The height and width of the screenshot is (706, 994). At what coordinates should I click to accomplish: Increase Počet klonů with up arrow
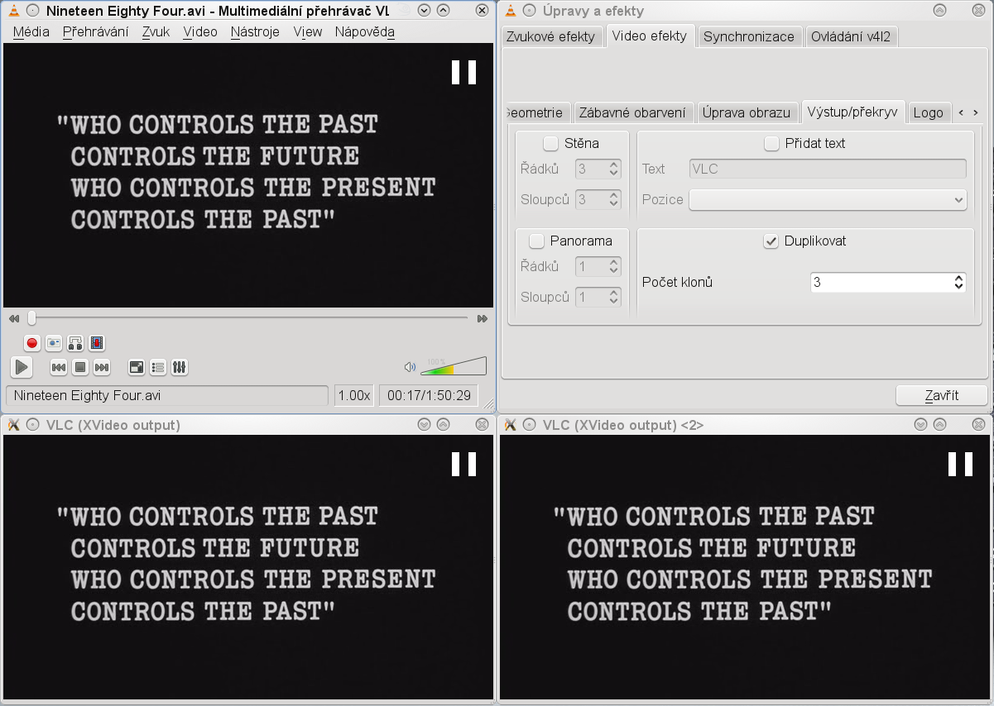958,278
